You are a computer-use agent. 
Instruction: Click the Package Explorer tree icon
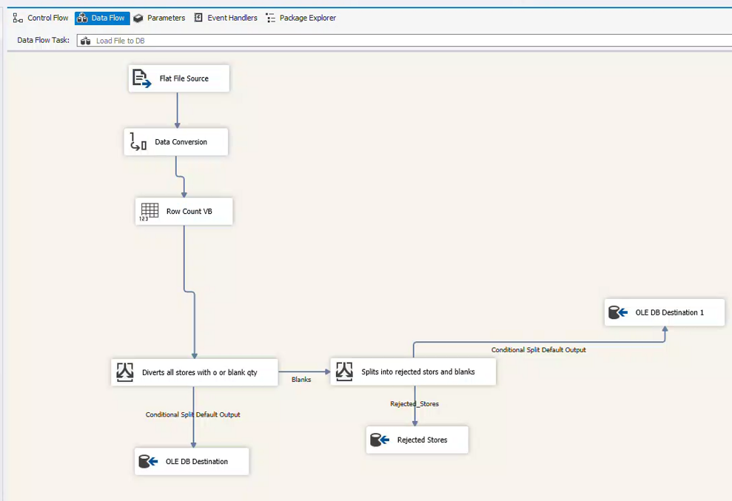[x=270, y=19]
